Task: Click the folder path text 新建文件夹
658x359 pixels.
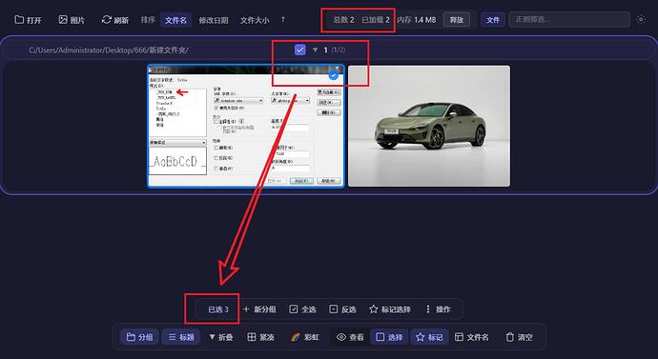Action: point(169,50)
